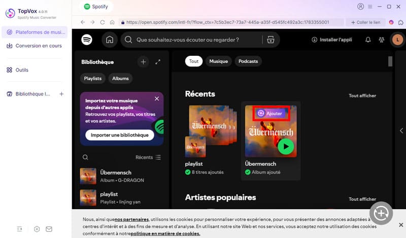Image resolution: width=406 pixels, height=238 pixels.
Task: Select the Musique filter chip
Action: pyautogui.click(x=219, y=61)
